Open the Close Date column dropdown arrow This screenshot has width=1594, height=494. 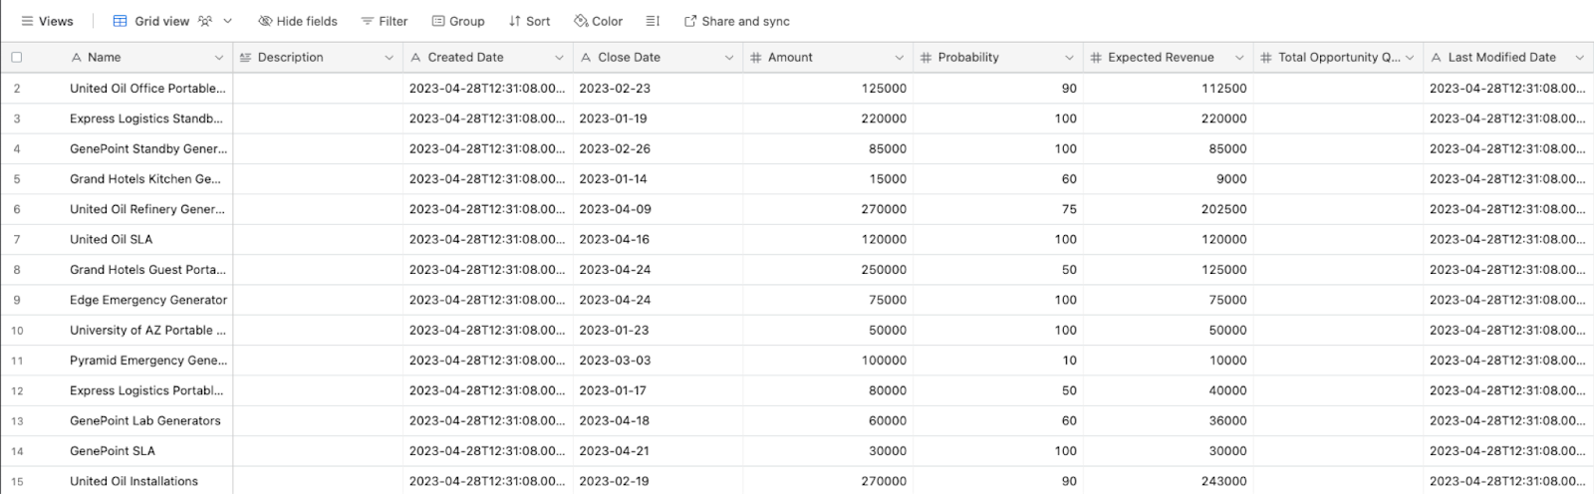pos(729,58)
